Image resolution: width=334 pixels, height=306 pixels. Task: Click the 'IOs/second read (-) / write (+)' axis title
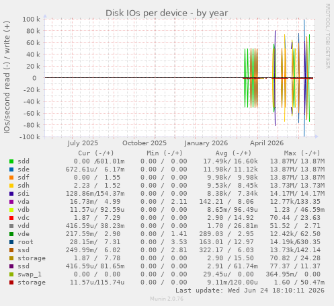(x=7, y=77)
